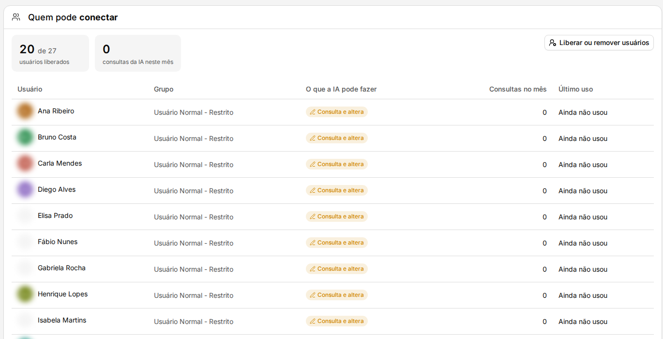The width and height of the screenshot is (663, 339).
Task: Click Liberar ou remover usuários button
Action: (x=599, y=43)
